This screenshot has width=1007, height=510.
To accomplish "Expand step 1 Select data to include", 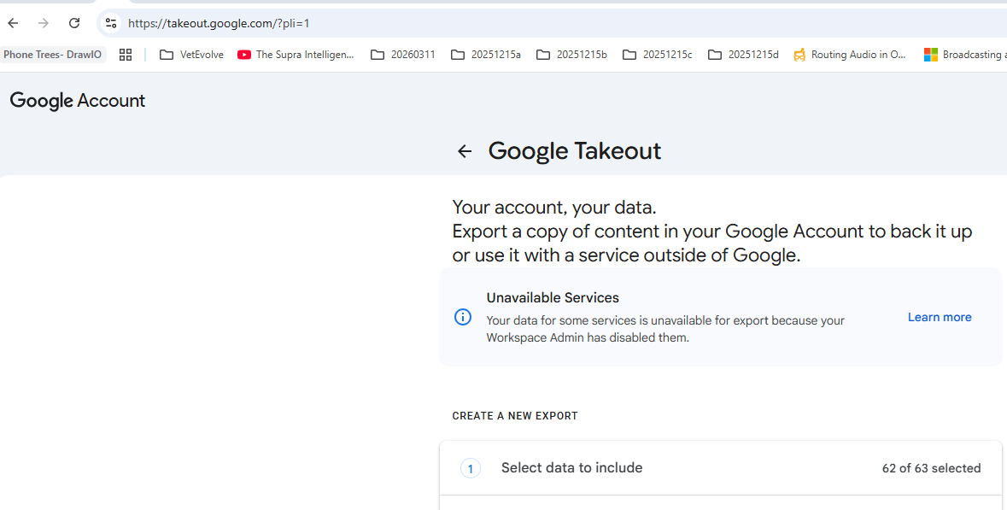I will point(721,468).
